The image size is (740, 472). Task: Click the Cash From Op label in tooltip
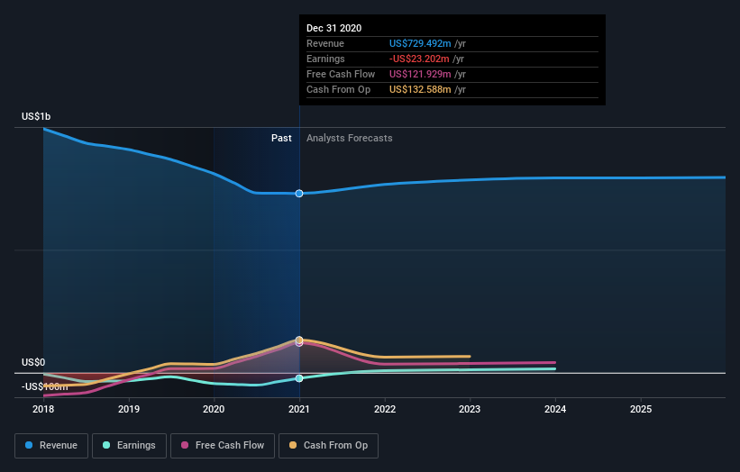click(x=338, y=89)
